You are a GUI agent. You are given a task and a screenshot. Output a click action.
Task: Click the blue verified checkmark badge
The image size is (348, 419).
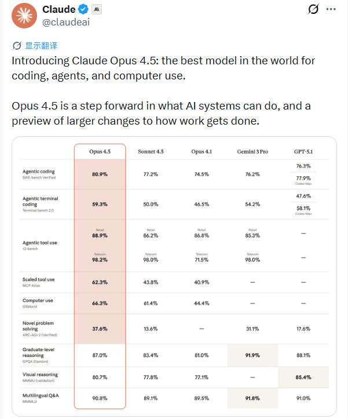click(84, 10)
